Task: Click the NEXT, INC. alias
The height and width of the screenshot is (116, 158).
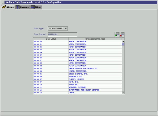Action: point(95,82)
